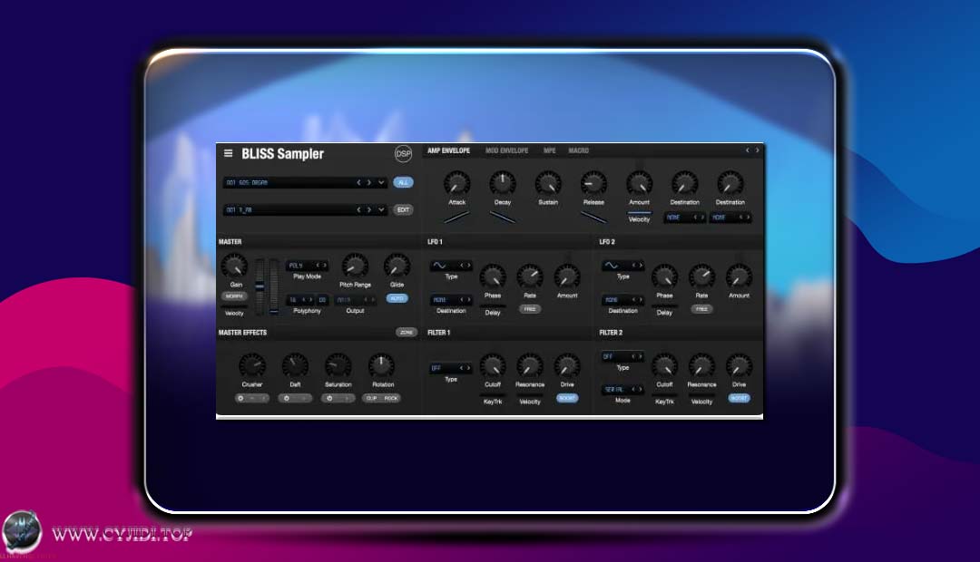Open the Filter 1 Type selector
The image size is (980, 562).
point(451,368)
